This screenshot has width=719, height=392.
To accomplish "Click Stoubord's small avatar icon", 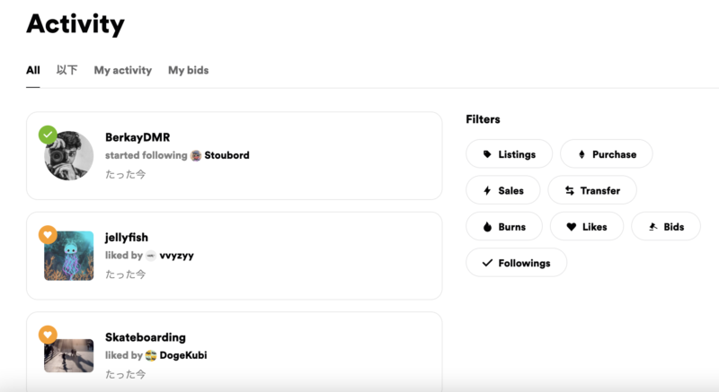I will tap(196, 155).
